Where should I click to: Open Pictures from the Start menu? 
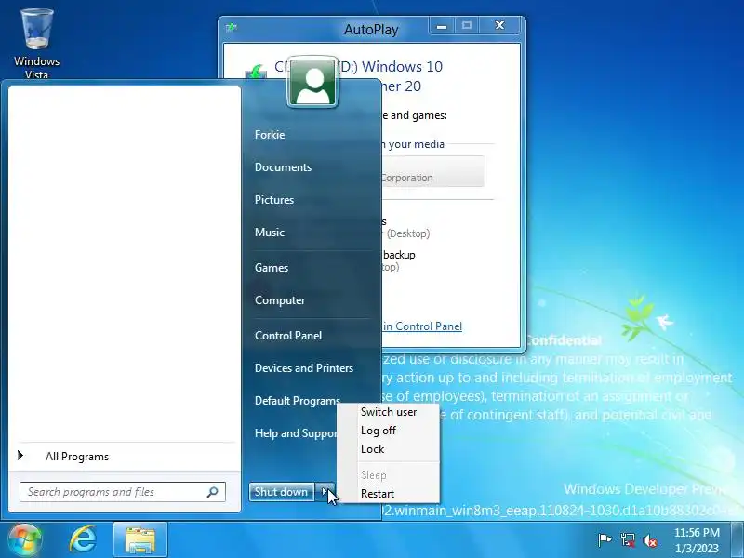[x=274, y=200]
